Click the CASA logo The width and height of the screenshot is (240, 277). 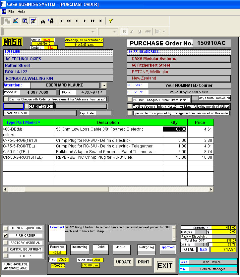point(12,42)
